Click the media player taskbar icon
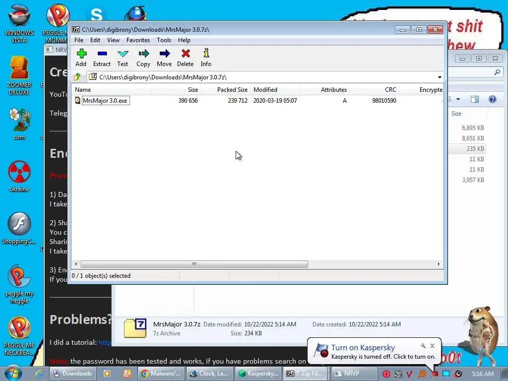Image resolution: width=508 pixels, height=381 pixels. (107, 374)
